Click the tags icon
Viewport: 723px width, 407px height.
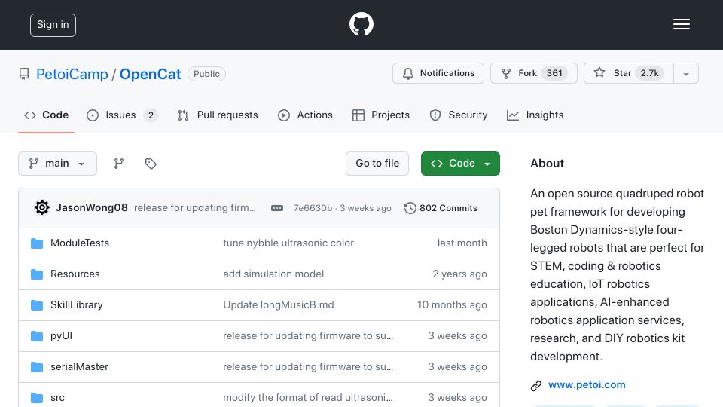tap(151, 164)
